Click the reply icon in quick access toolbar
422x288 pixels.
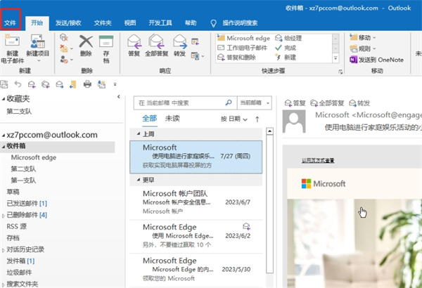point(32,84)
